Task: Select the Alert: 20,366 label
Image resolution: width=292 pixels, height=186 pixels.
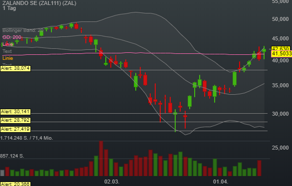Action: click(x=15, y=184)
